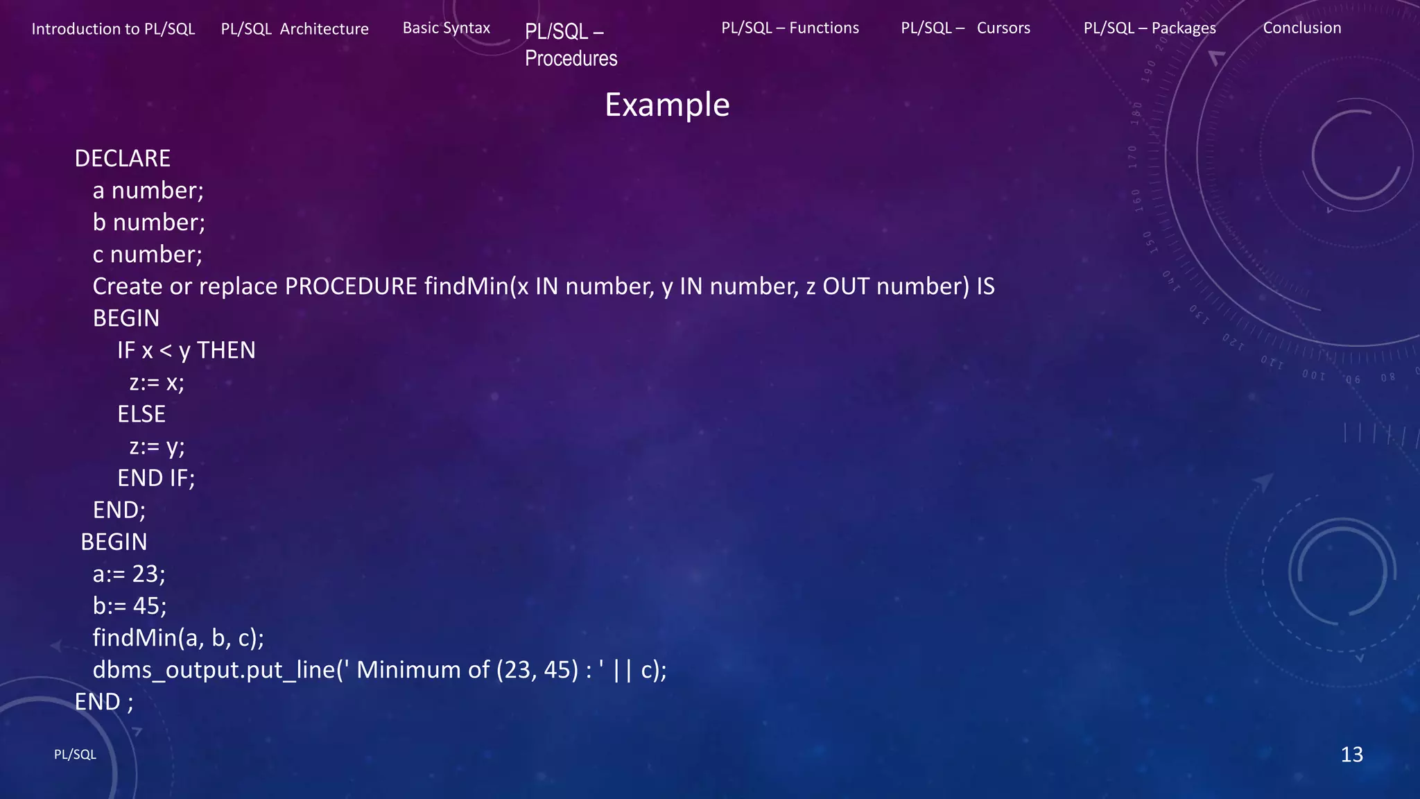Screen dimensions: 1420x799
Task: Open the Introduction to PL/SQL section
Action: [x=113, y=29]
